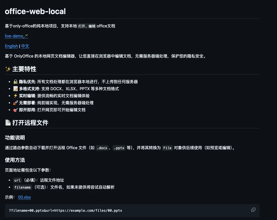Open the 中文 readme link
Image resolution: width=277 pixels, height=220 pixels.
click(x=25, y=46)
